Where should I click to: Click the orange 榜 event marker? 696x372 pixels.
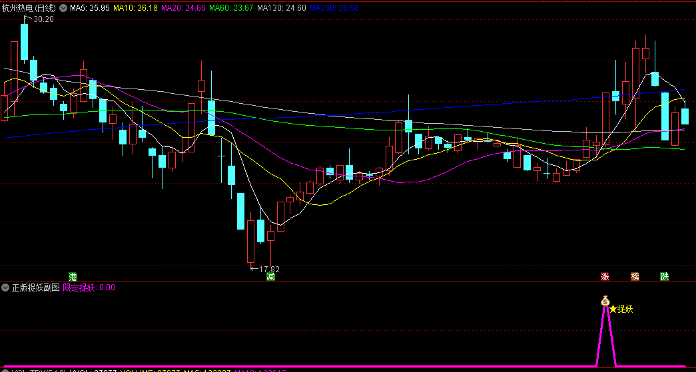tap(635, 277)
